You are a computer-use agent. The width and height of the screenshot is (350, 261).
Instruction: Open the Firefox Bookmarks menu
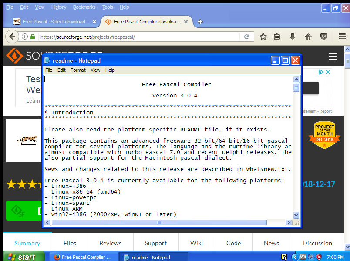pos(84,7)
